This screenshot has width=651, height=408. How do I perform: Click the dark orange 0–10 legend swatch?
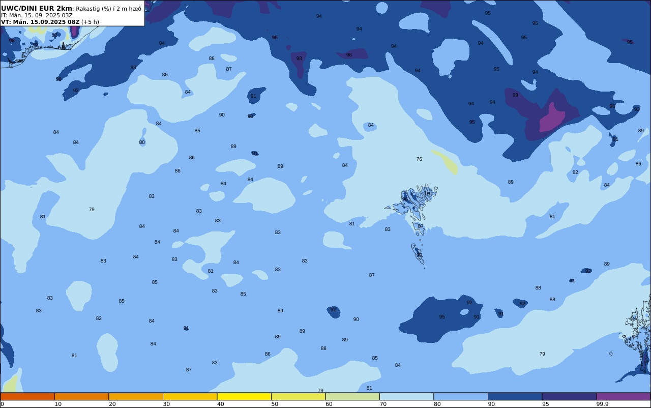tap(27, 396)
